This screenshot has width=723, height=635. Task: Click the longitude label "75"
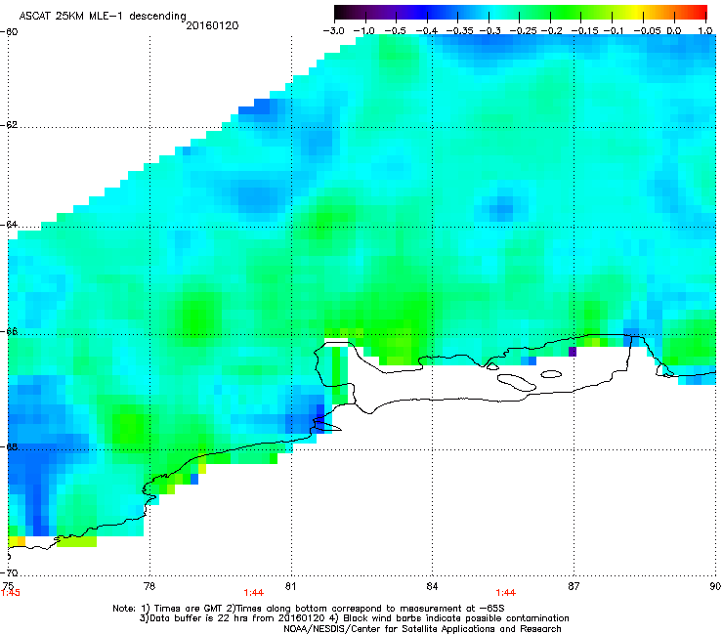click(x=8, y=585)
